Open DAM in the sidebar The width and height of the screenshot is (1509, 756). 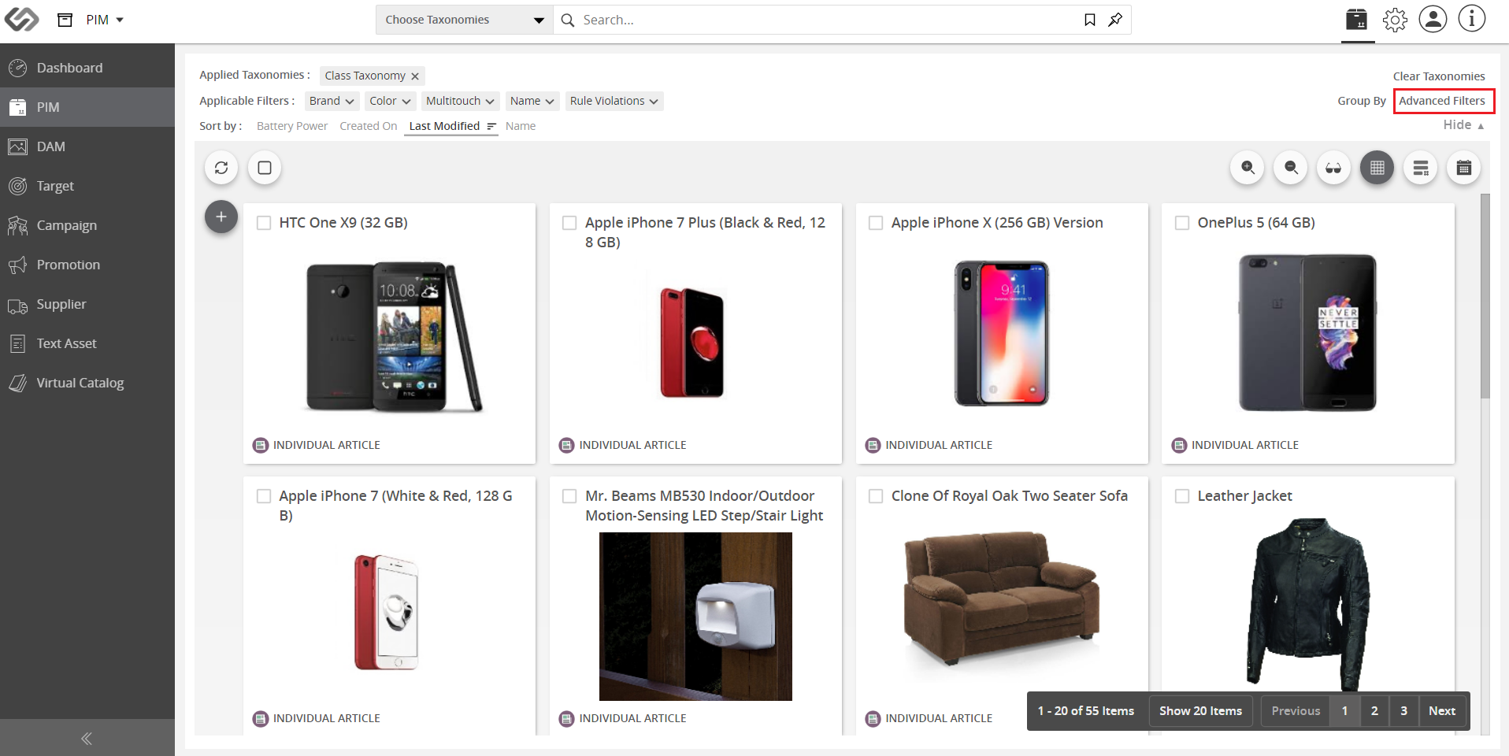point(87,146)
